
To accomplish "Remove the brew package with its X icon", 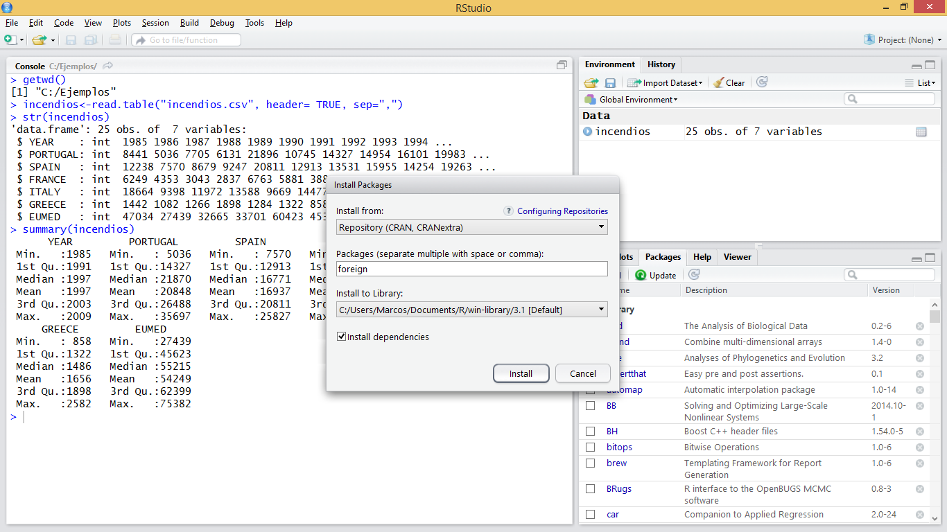I will coord(920,463).
